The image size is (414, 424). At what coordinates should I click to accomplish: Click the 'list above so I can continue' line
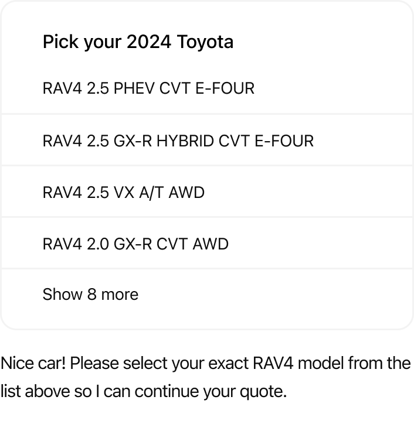pos(144,391)
